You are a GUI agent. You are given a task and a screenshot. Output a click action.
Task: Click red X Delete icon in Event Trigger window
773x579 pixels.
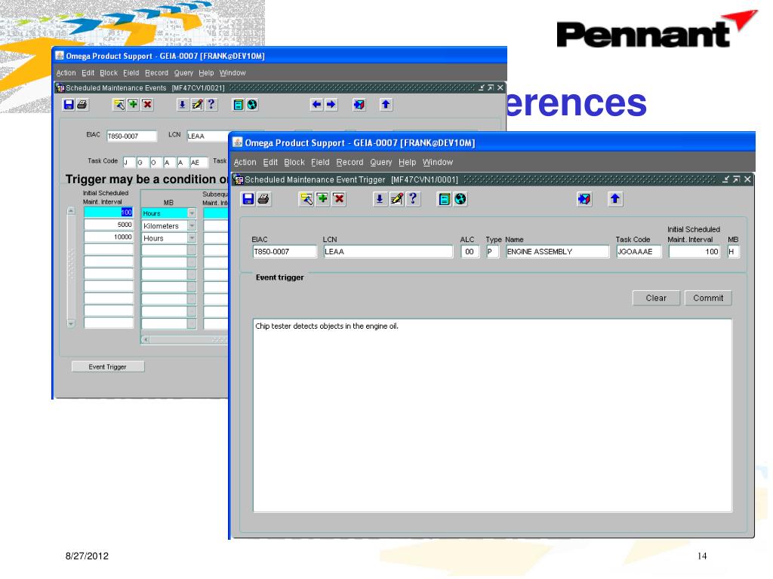tap(339, 199)
